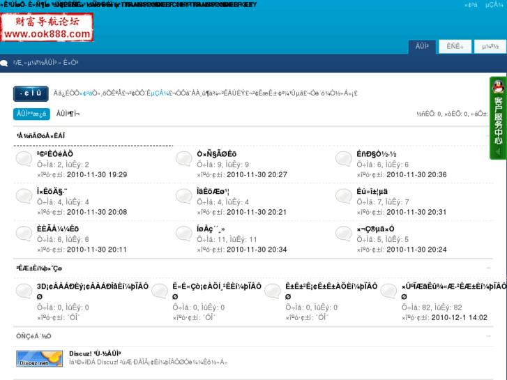Screen dimensions: 507x380
Task: Open forum title above the 82 topics count
Action: pos(453,291)
